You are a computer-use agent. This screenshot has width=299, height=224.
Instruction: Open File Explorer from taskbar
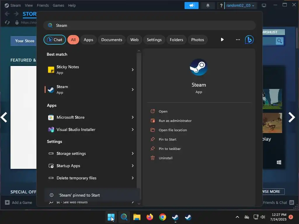137,217
